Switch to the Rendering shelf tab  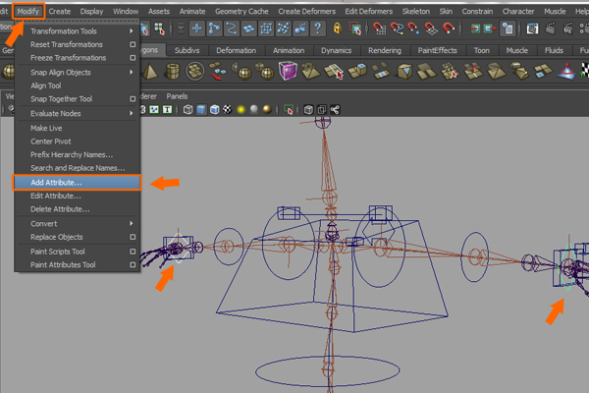click(385, 50)
